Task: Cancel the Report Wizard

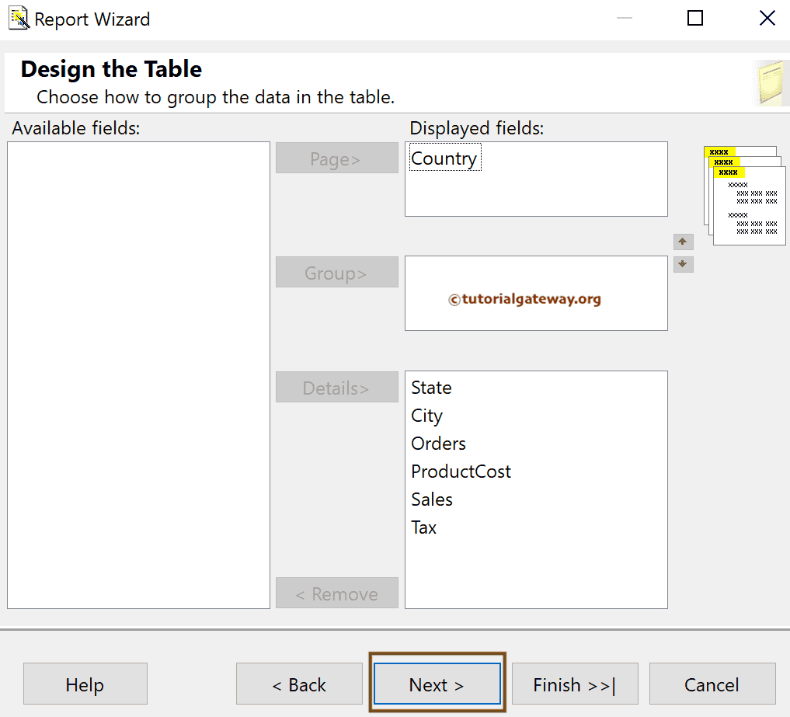Action: (712, 684)
